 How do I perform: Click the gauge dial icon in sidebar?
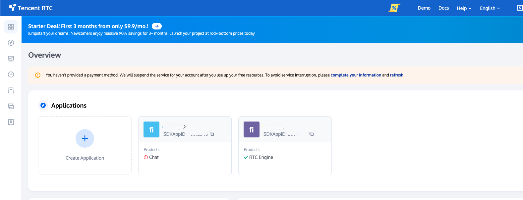click(11, 75)
